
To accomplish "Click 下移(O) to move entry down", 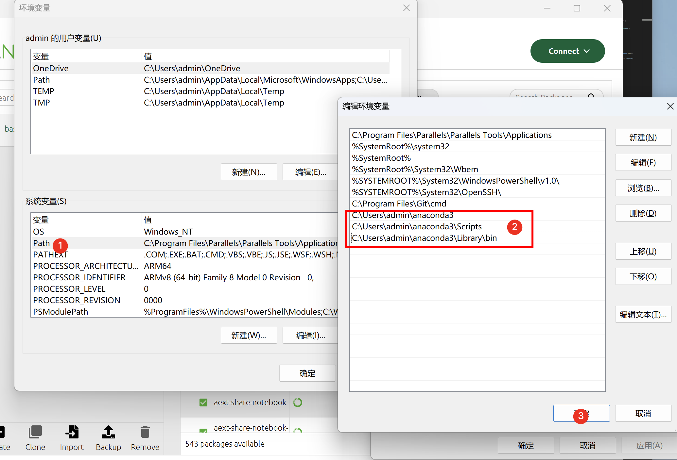I will coord(643,277).
